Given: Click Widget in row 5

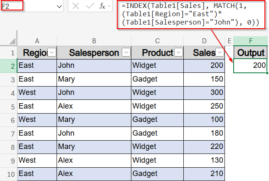Looking at the screenshot, I should point(158,106).
